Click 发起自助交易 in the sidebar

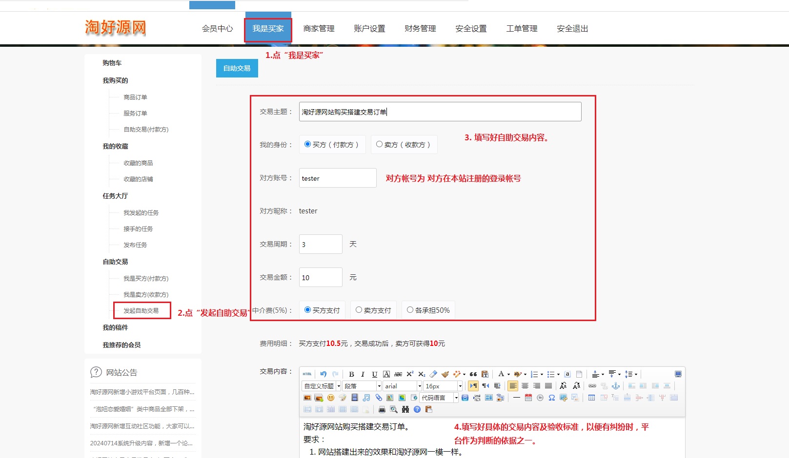tap(141, 310)
